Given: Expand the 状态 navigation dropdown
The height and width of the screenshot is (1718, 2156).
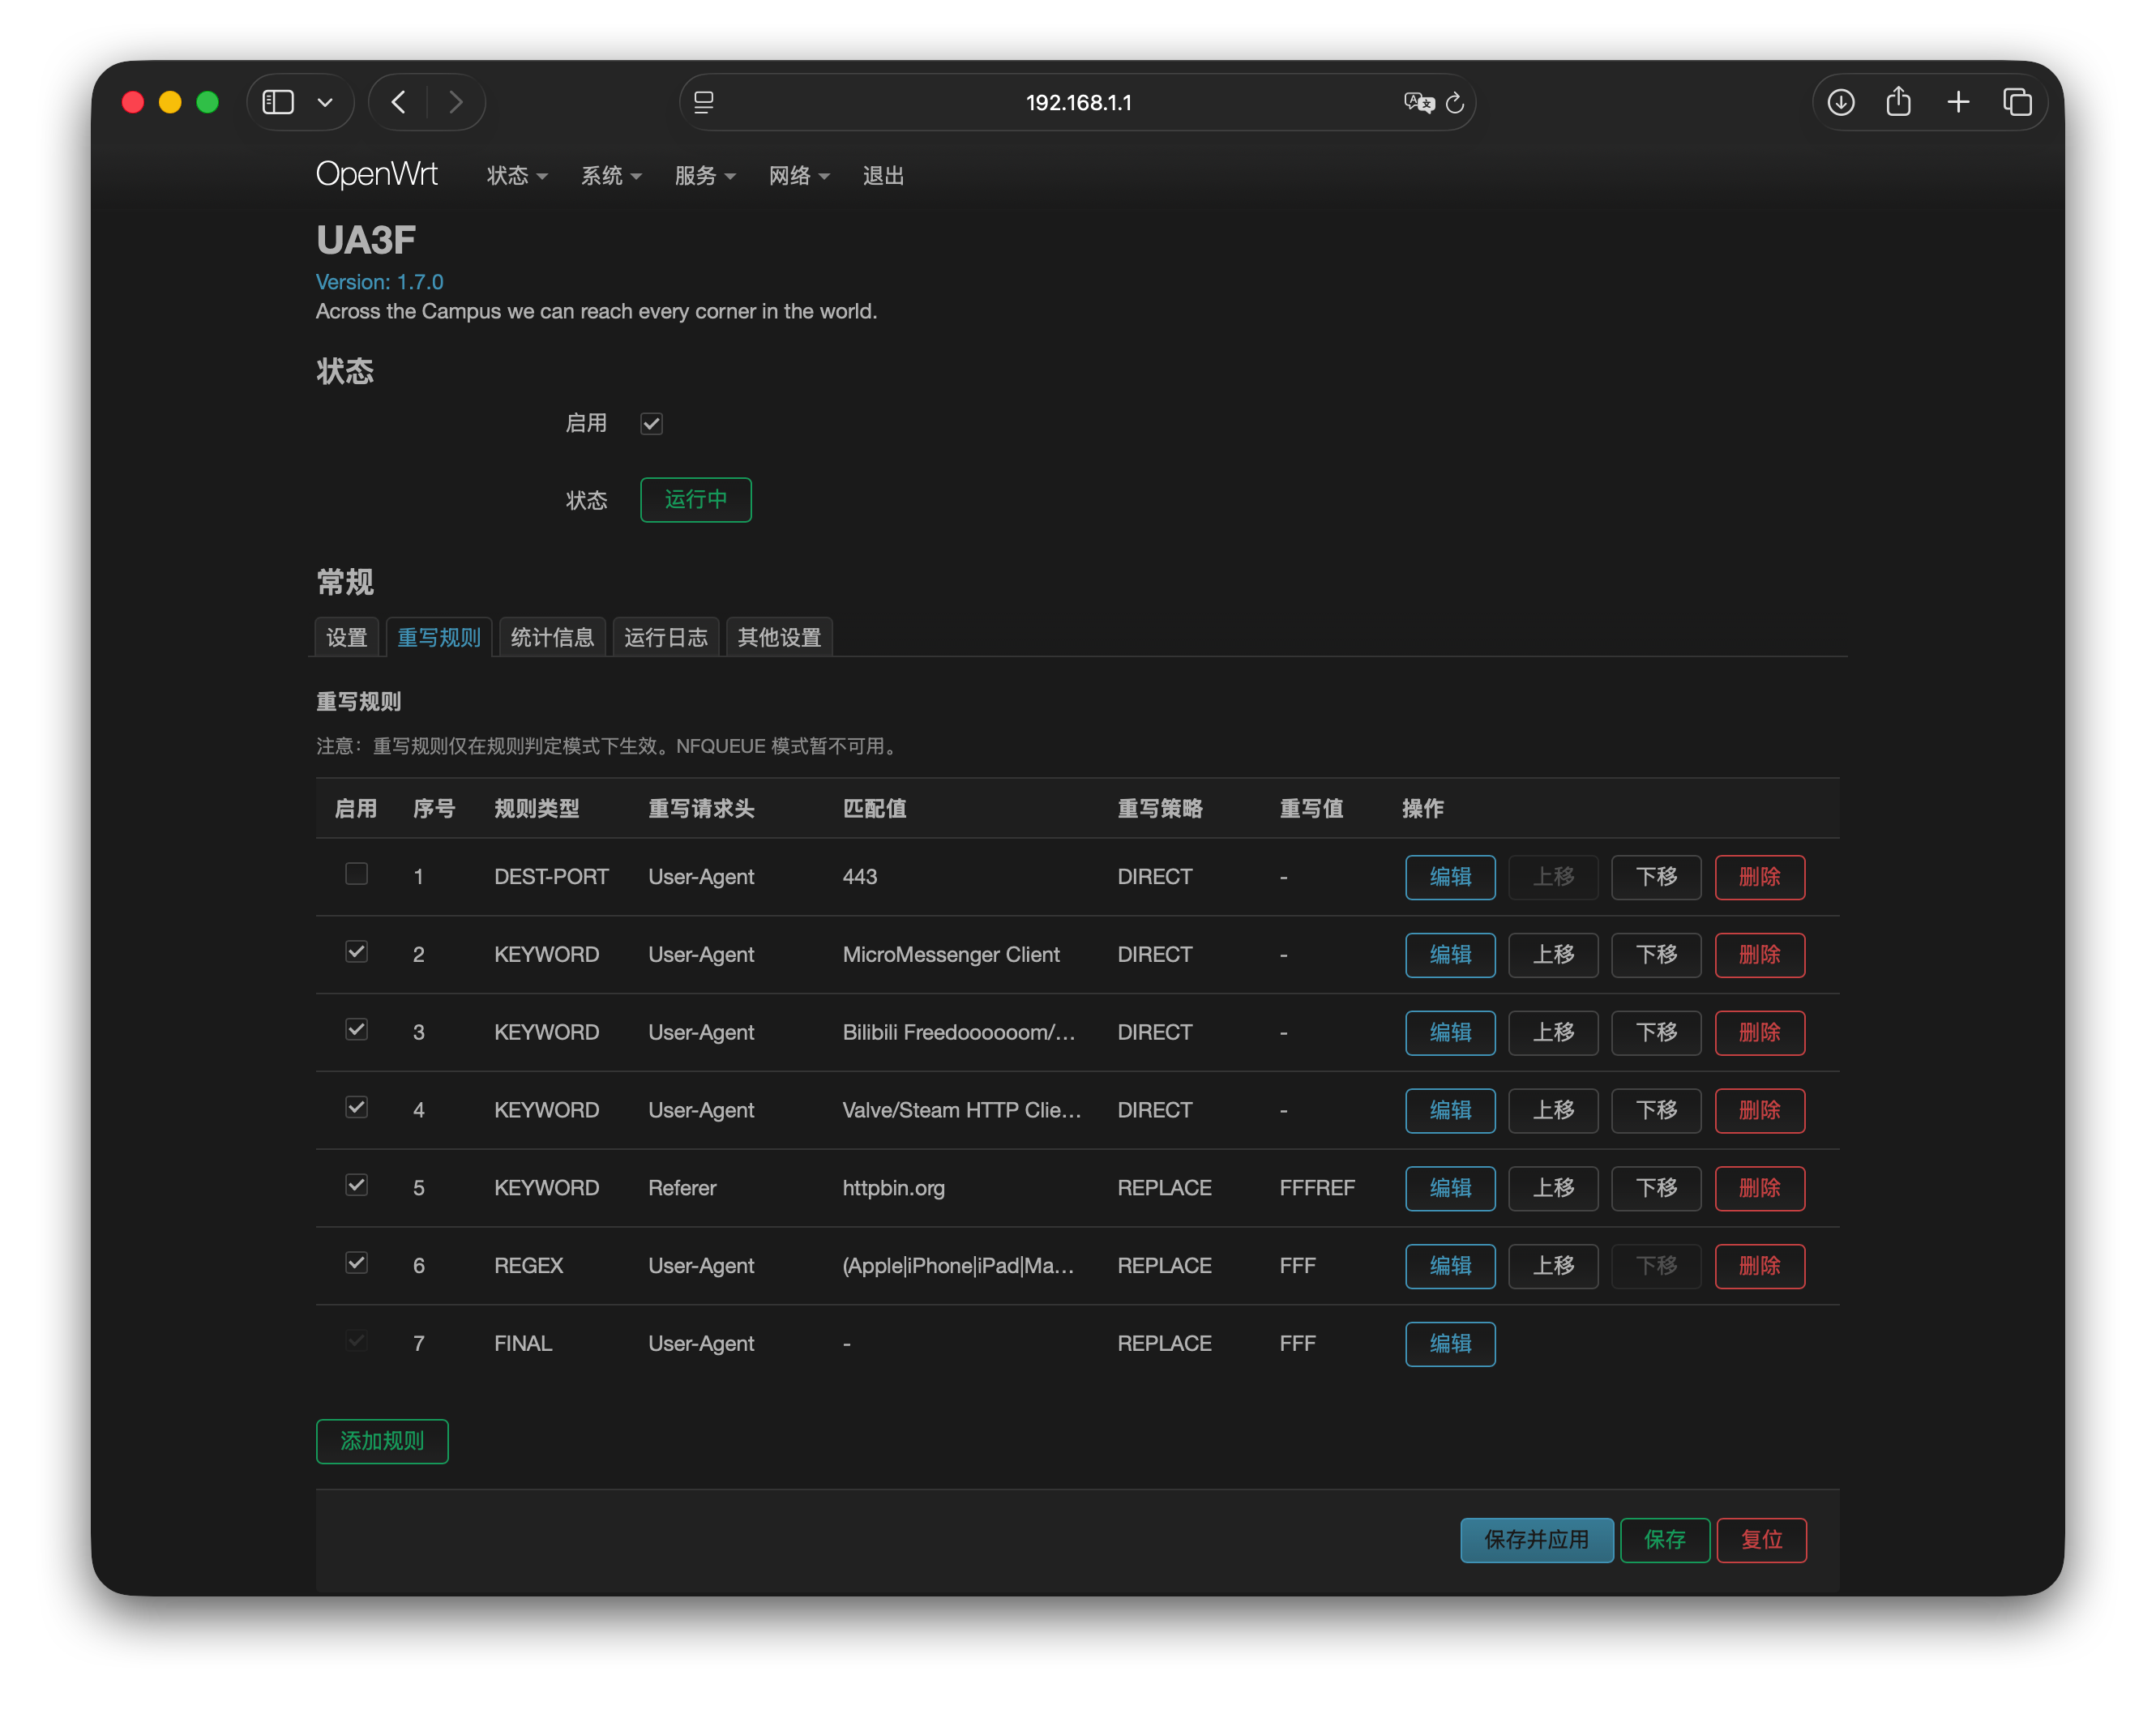Looking at the screenshot, I should click(516, 176).
